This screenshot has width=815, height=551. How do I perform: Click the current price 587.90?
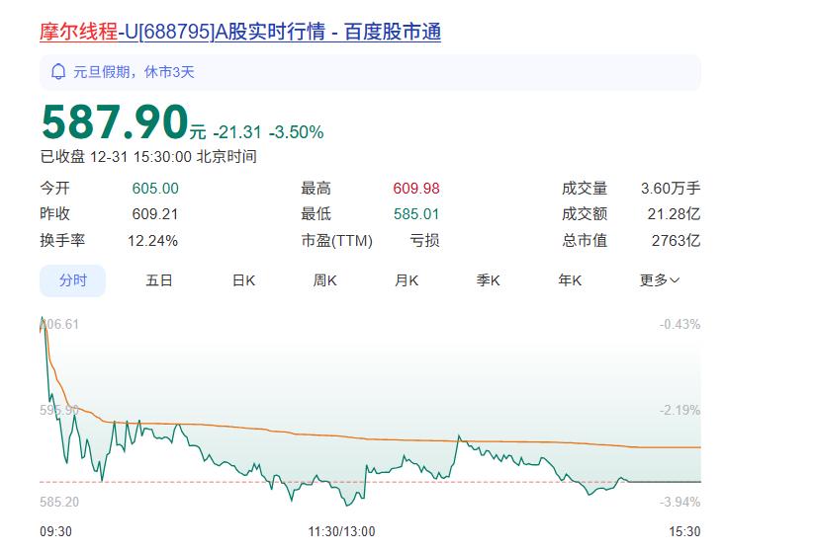[115, 122]
